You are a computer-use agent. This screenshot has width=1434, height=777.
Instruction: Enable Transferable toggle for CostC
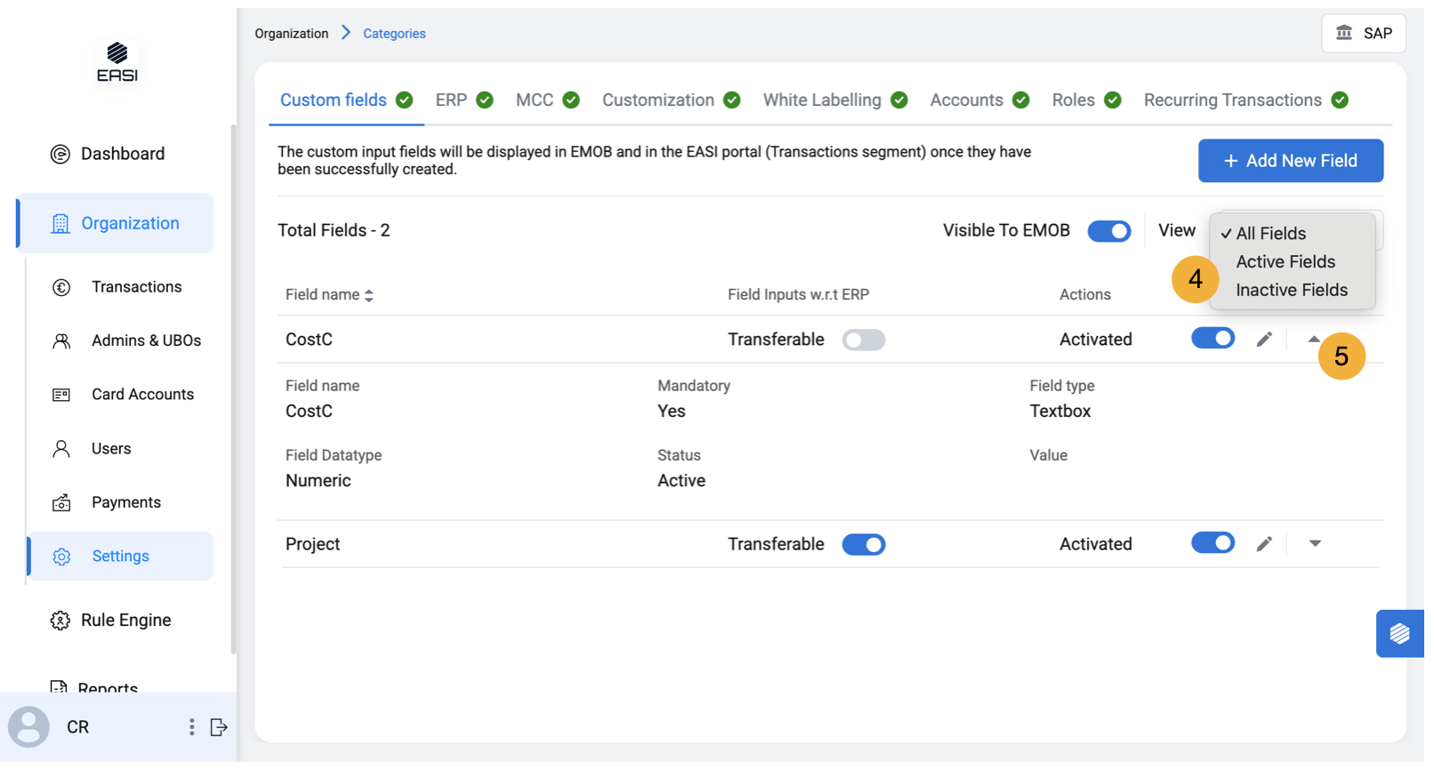pos(863,340)
